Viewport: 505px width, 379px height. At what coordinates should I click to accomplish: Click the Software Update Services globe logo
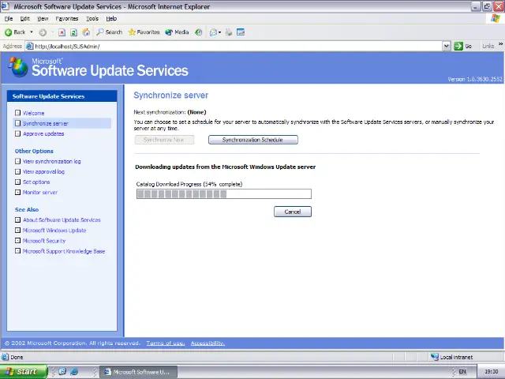tap(18, 67)
